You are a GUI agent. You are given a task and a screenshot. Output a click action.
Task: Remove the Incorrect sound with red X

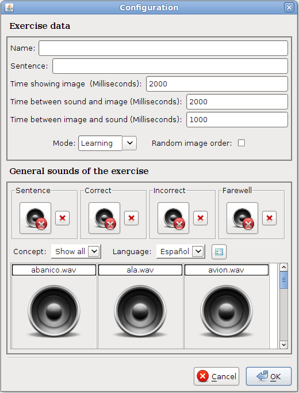(x=201, y=218)
